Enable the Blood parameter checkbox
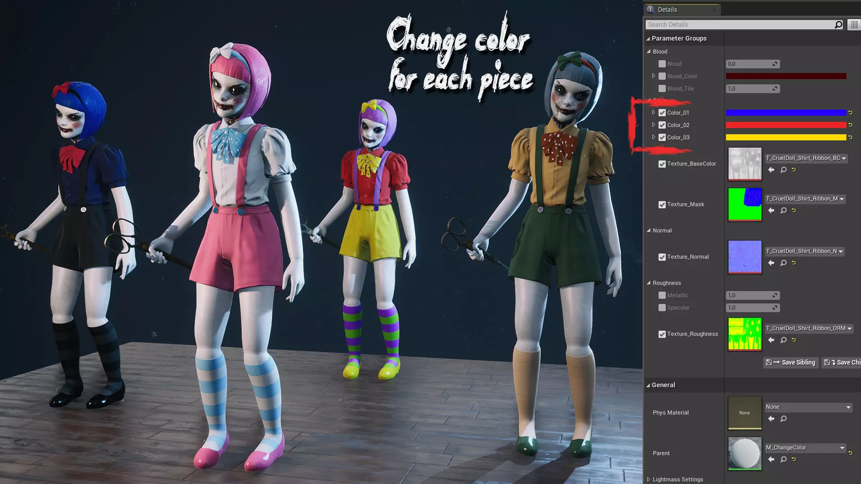861x484 pixels. 662,64
